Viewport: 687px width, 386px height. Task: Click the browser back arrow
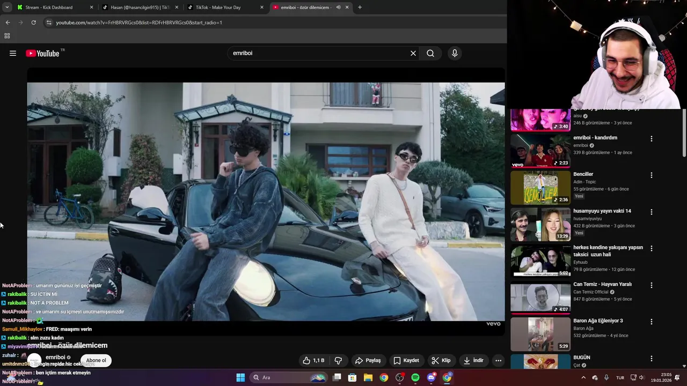[8, 23]
